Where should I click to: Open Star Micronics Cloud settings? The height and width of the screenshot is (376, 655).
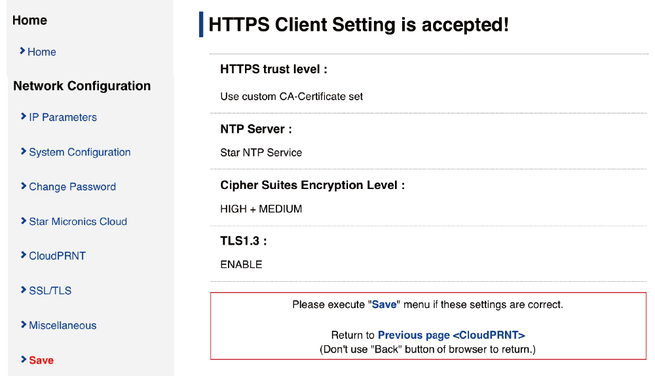78,222
